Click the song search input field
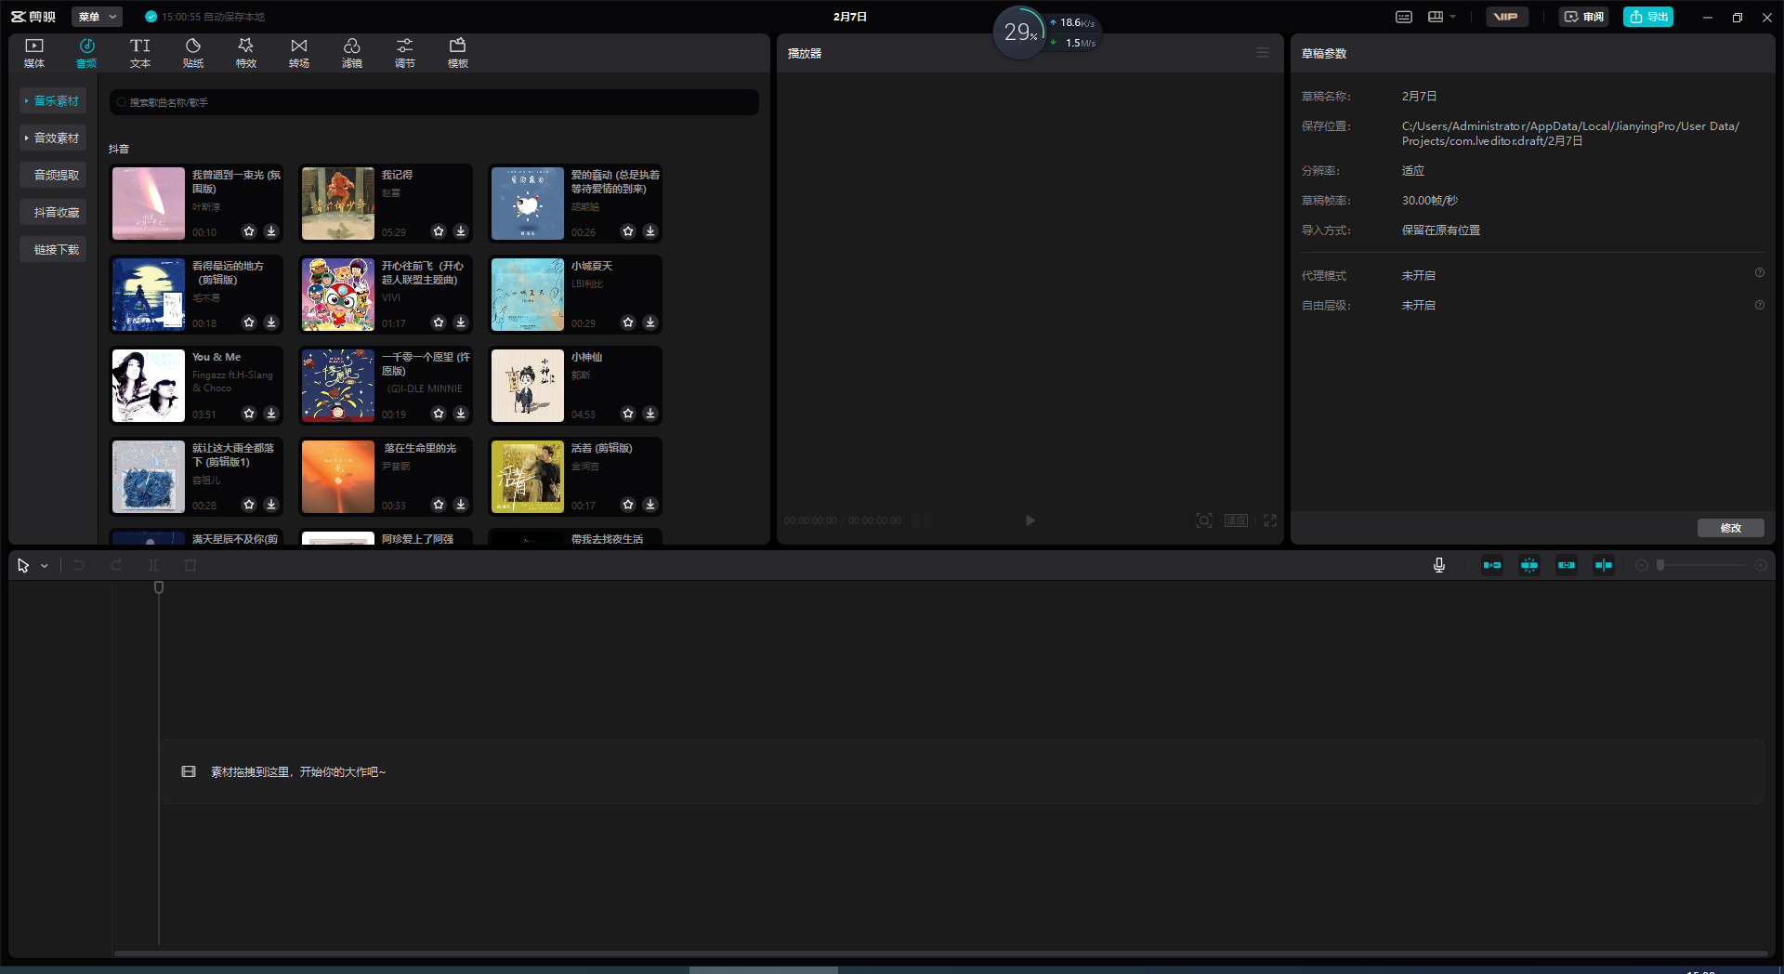This screenshot has height=974, width=1784. [x=434, y=102]
